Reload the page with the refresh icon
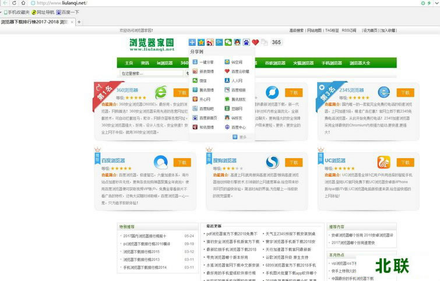 coord(14,3)
